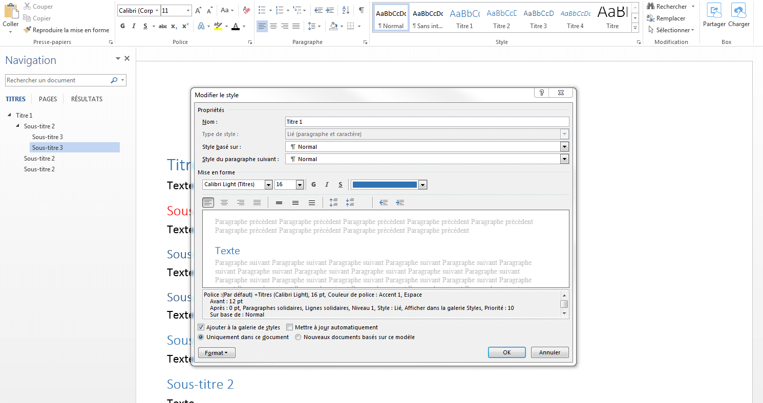Open Rechercher in Modification group
The image size is (763, 403).
(671, 7)
